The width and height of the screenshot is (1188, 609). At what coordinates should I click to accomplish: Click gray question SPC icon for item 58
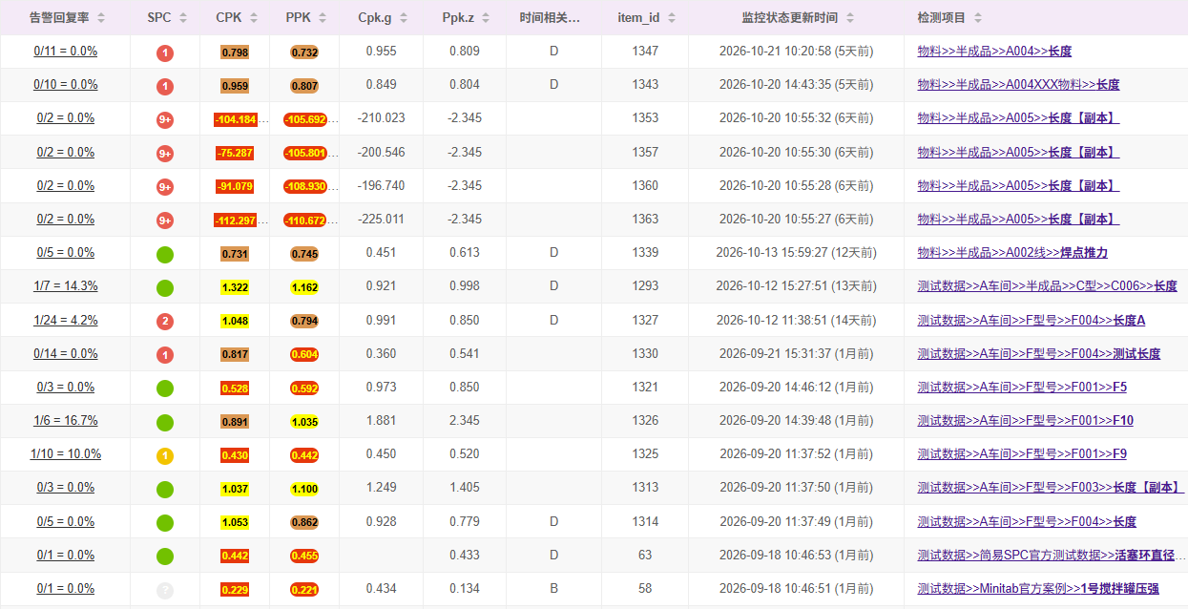pyautogui.click(x=165, y=590)
